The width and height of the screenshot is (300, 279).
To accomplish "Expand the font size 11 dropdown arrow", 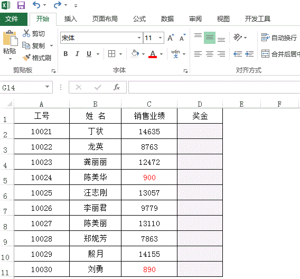I will (x=161, y=38).
